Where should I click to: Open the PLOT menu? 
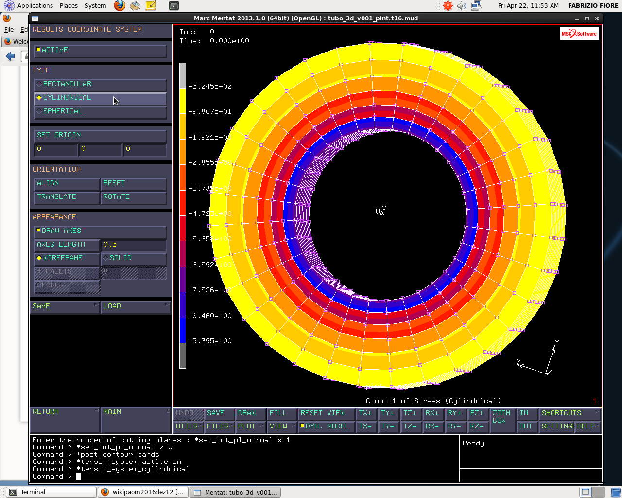[x=251, y=427]
